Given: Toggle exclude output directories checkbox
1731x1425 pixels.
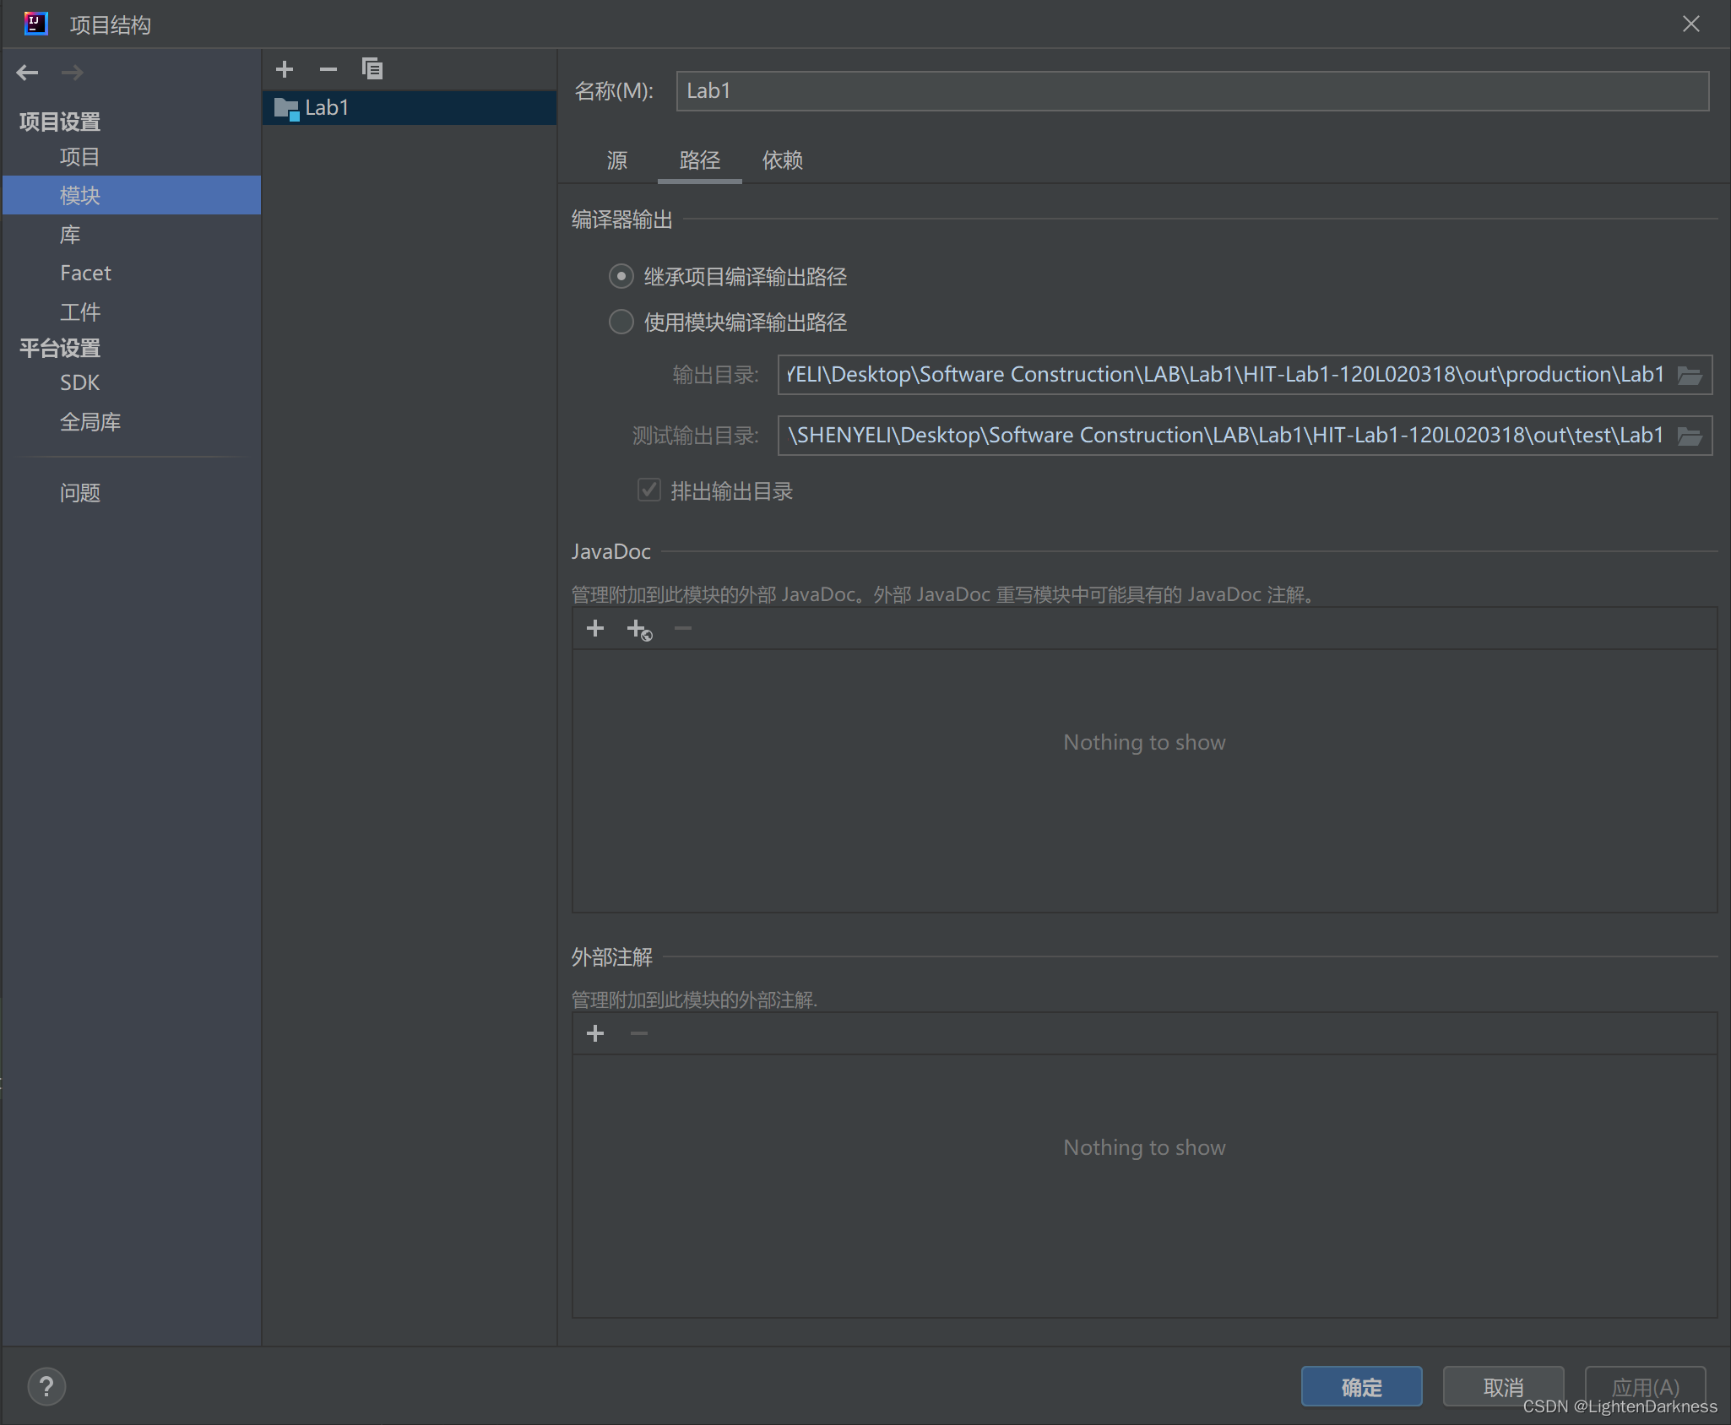Looking at the screenshot, I should coord(648,490).
